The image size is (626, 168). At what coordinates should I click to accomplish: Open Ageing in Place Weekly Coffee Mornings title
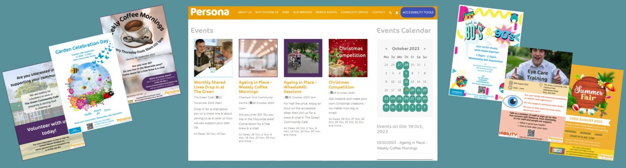[255, 87]
